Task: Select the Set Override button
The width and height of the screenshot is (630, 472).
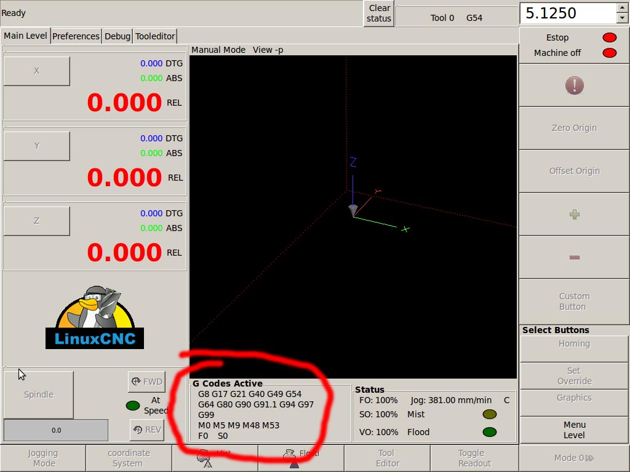Action: coord(574,376)
